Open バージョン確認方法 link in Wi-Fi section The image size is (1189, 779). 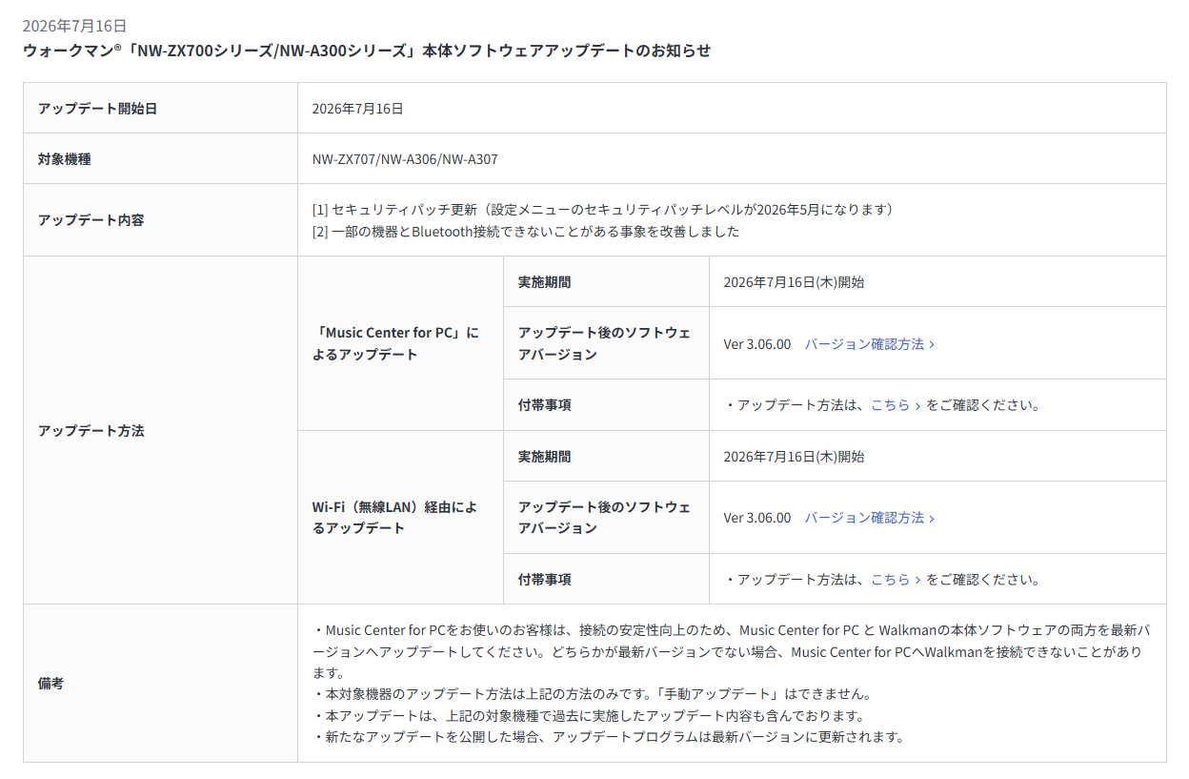coord(869,518)
